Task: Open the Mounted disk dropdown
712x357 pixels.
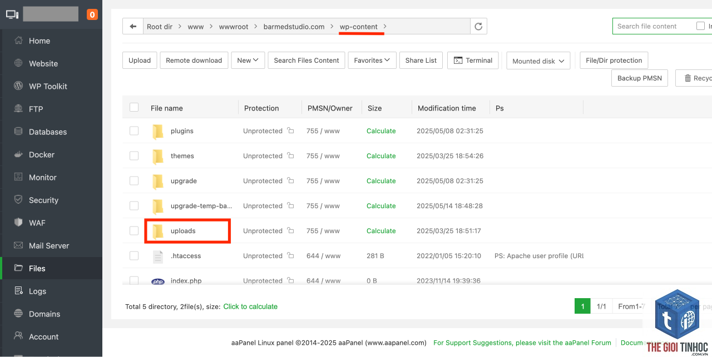Action: [538, 61]
